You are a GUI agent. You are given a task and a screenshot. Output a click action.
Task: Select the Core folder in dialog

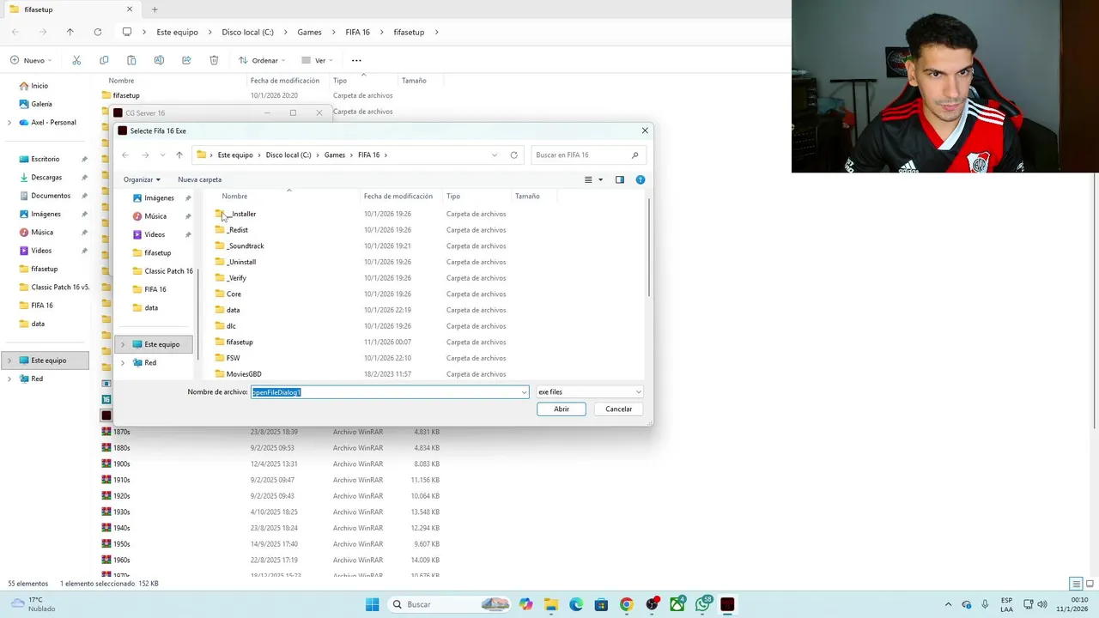(x=228, y=294)
